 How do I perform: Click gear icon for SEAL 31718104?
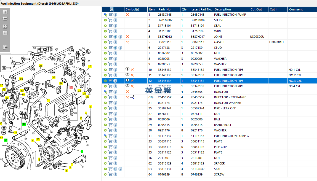point(105,26)
